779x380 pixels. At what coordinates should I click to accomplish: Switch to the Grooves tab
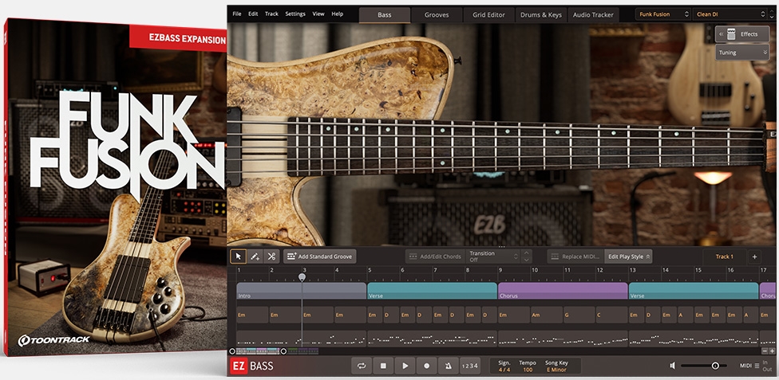click(x=437, y=15)
